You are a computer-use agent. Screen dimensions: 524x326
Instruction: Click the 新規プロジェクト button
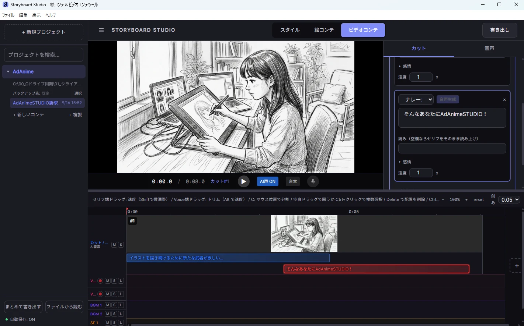point(44,32)
